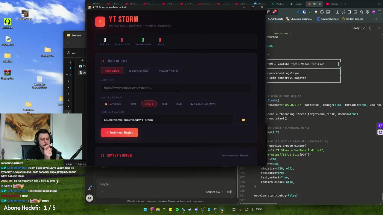Switch to Toplu (Çok URL) tab
This screenshot has width=383, height=215.
pyautogui.click(x=139, y=71)
